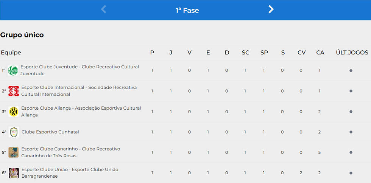Click the União Barragrandense team crest
Viewport: 371px width, 183px height.
[x=14, y=173]
